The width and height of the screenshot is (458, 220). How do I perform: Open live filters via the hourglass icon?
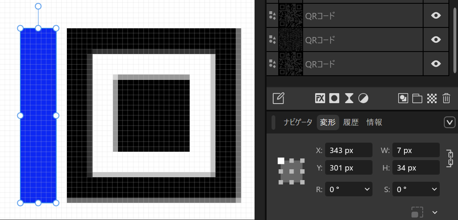(x=349, y=98)
